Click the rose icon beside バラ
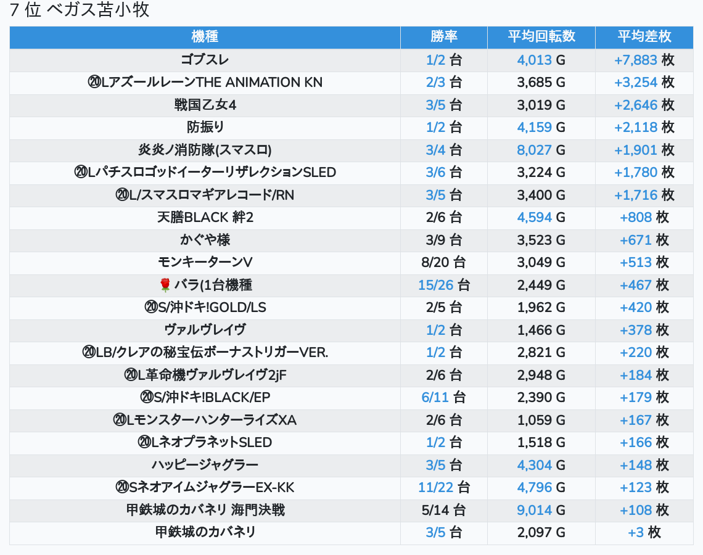Screen dimensions: 703x555 [x=165, y=286]
